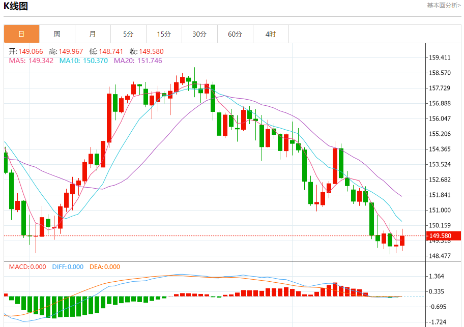This screenshot has height=327, width=464.
Task: Click the 152.682 price axis label
Action: click(440, 180)
